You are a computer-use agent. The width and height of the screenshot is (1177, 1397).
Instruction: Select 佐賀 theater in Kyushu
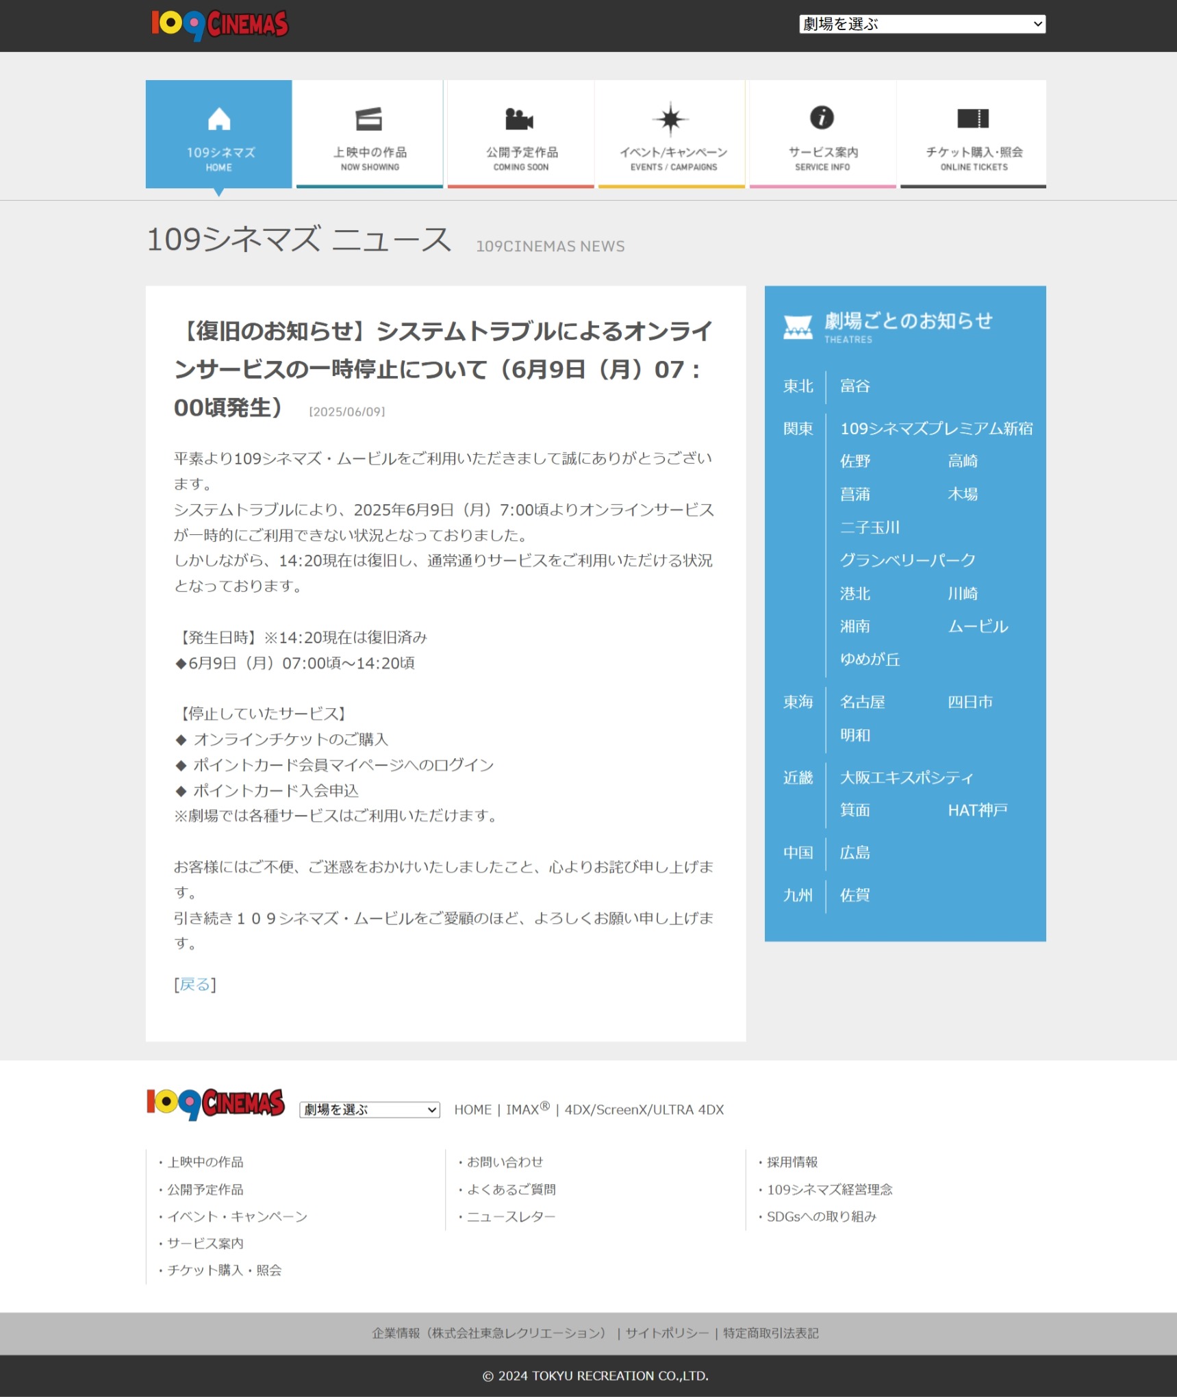pyautogui.click(x=855, y=895)
